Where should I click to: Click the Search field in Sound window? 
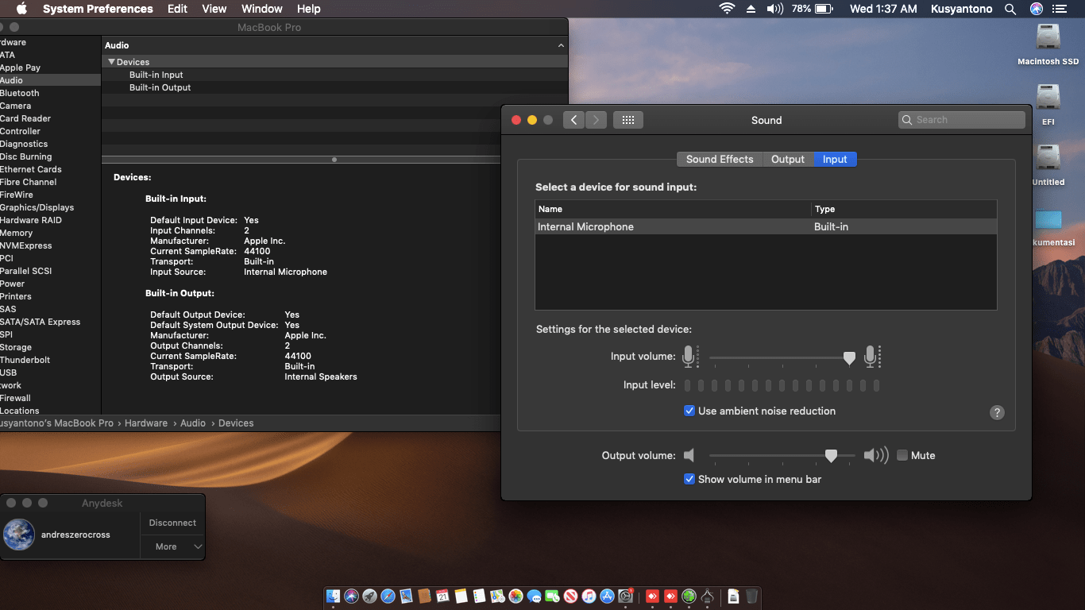tap(962, 120)
